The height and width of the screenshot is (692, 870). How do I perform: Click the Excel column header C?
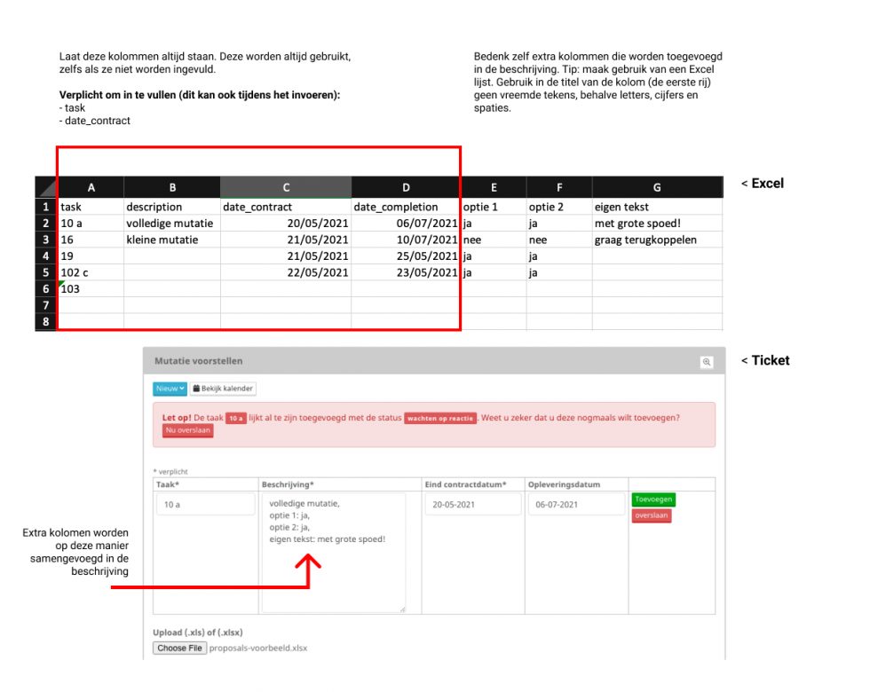pyautogui.click(x=286, y=186)
